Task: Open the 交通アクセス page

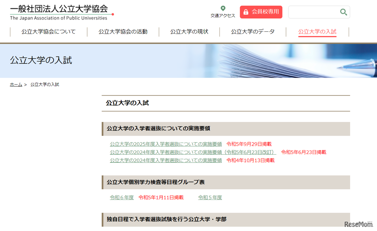Action: click(x=223, y=16)
